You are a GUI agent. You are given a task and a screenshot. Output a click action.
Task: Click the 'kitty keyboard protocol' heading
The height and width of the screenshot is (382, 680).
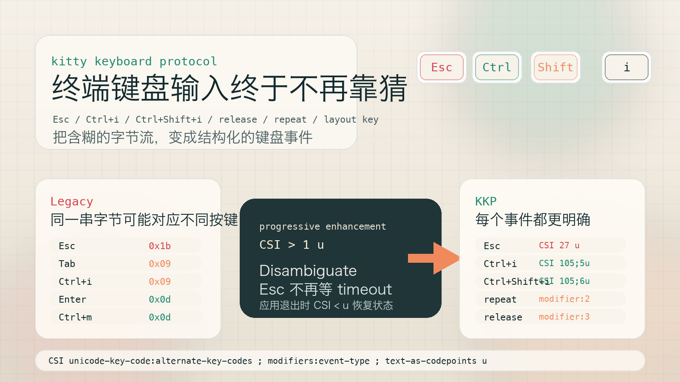pyautogui.click(x=134, y=62)
